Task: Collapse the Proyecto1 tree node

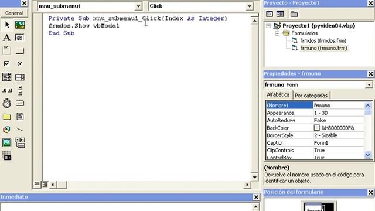Action: pos(268,26)
